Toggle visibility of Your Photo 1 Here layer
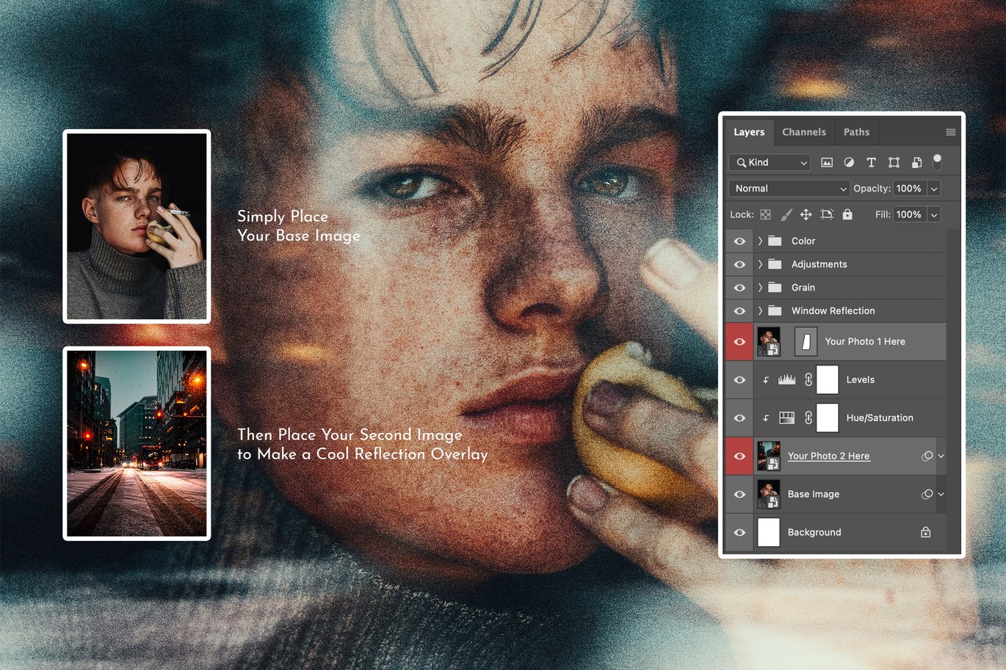Screen dimensions: 1006x670 [739, 341]
